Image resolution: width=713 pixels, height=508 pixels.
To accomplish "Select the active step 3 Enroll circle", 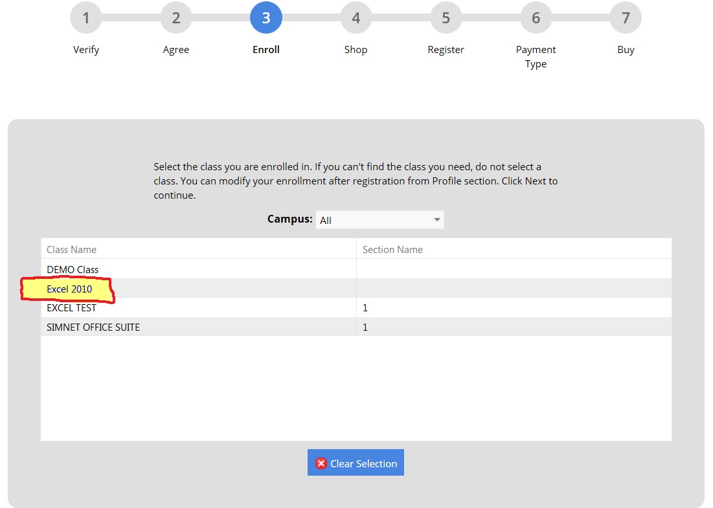I will 266,17.
